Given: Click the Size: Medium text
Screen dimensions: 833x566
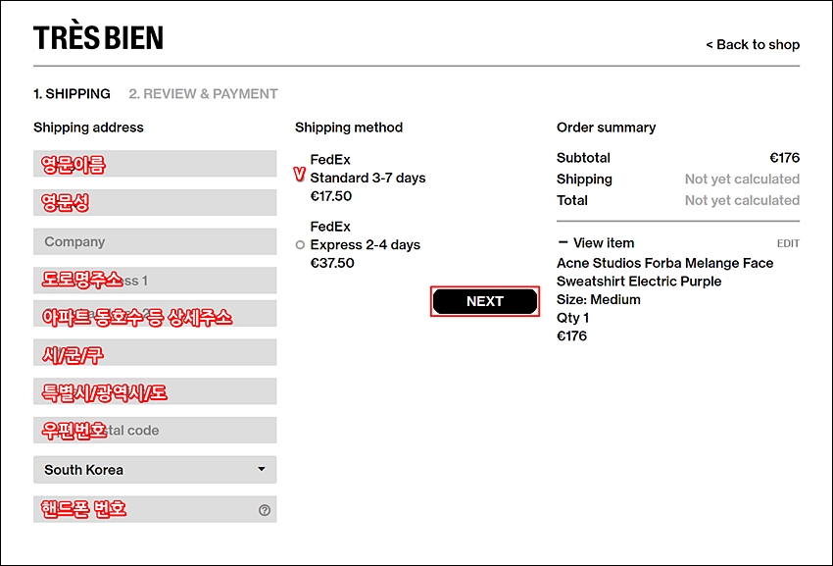Looking at the screenshot, I should coord(598,299).
